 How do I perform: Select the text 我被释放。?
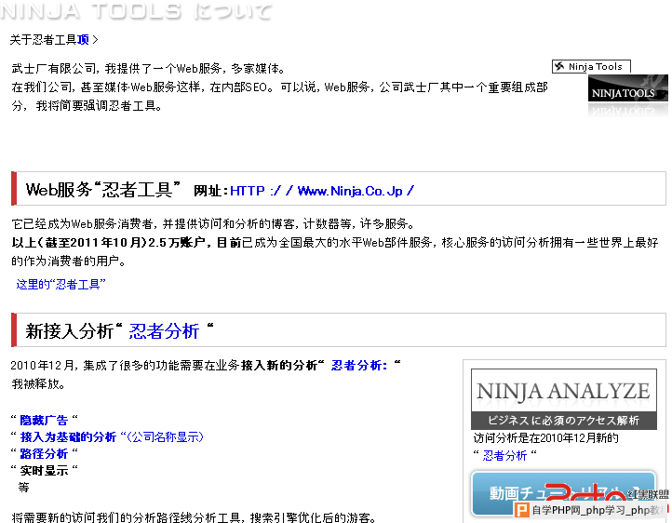38,383
